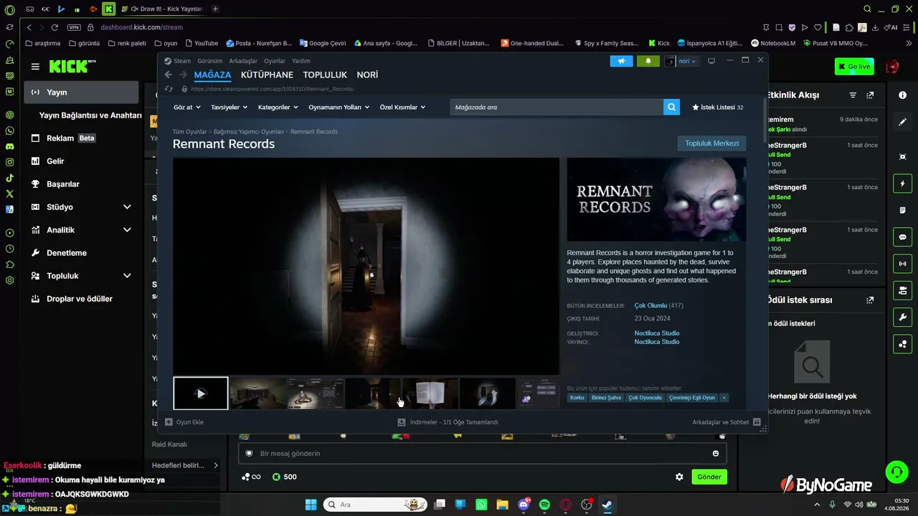918x516 pixels.
Task: Open the MAĞAZA tab in Steam
Action: [x=212, y=75]
